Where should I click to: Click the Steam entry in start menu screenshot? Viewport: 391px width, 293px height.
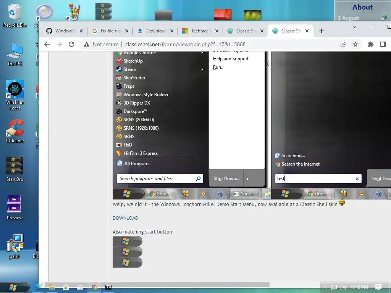[130, 69]
